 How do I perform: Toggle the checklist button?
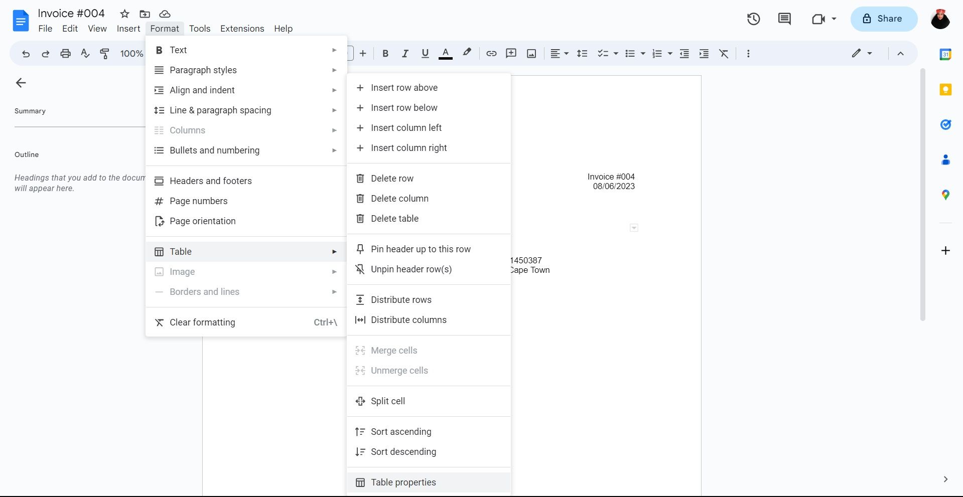point(603,54)
